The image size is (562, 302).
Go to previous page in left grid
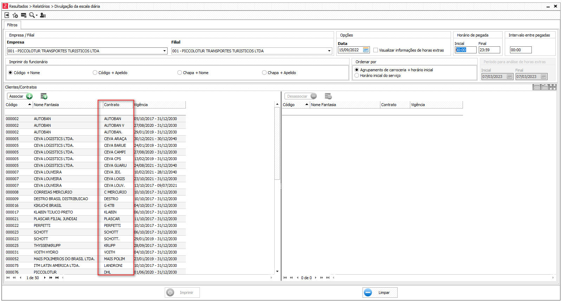14,278
